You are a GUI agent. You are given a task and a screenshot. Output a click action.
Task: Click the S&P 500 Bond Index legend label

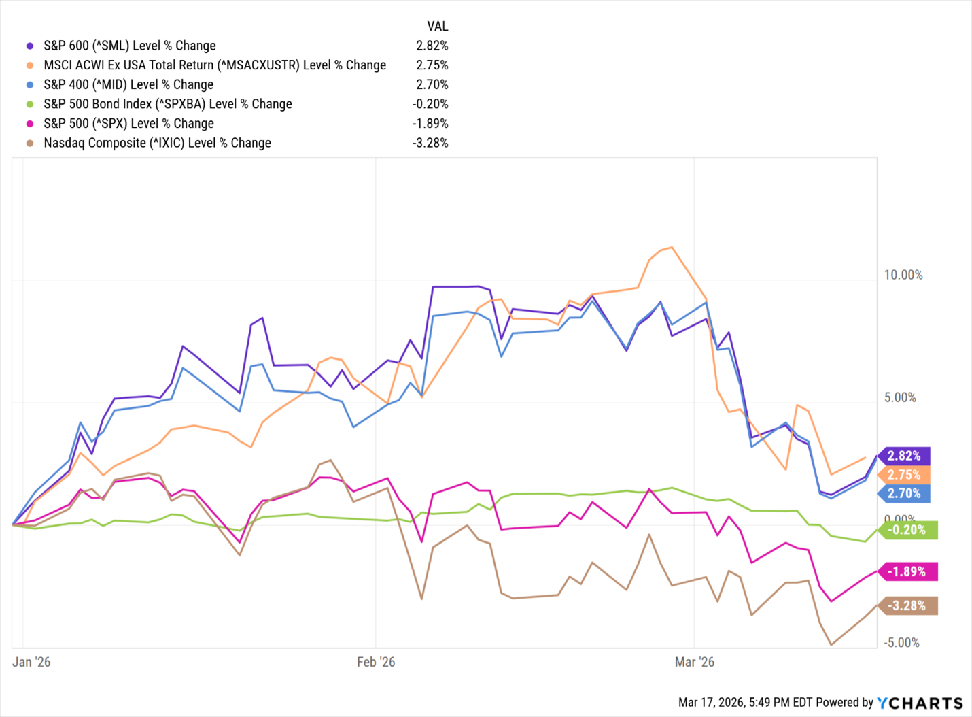pos(168,104)
